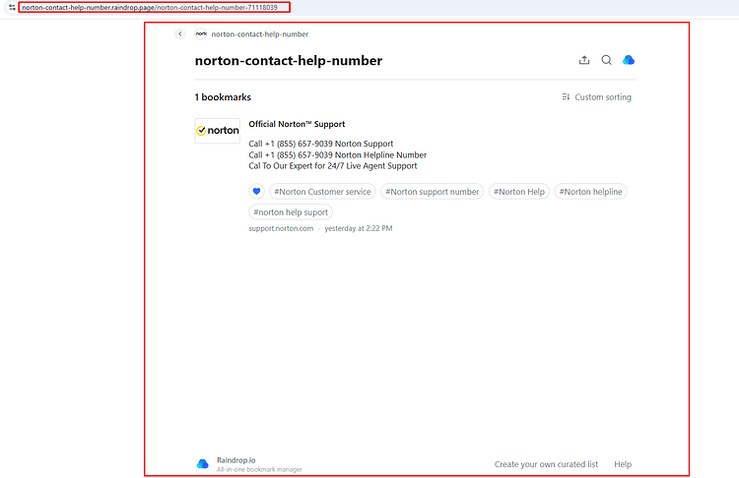Click the 24/7 Live Agent Support line
This screenshot has width=739, height=478.
coord(333,166)
